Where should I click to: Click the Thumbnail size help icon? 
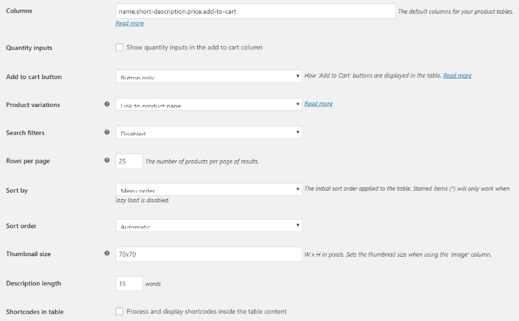point(107,253)
